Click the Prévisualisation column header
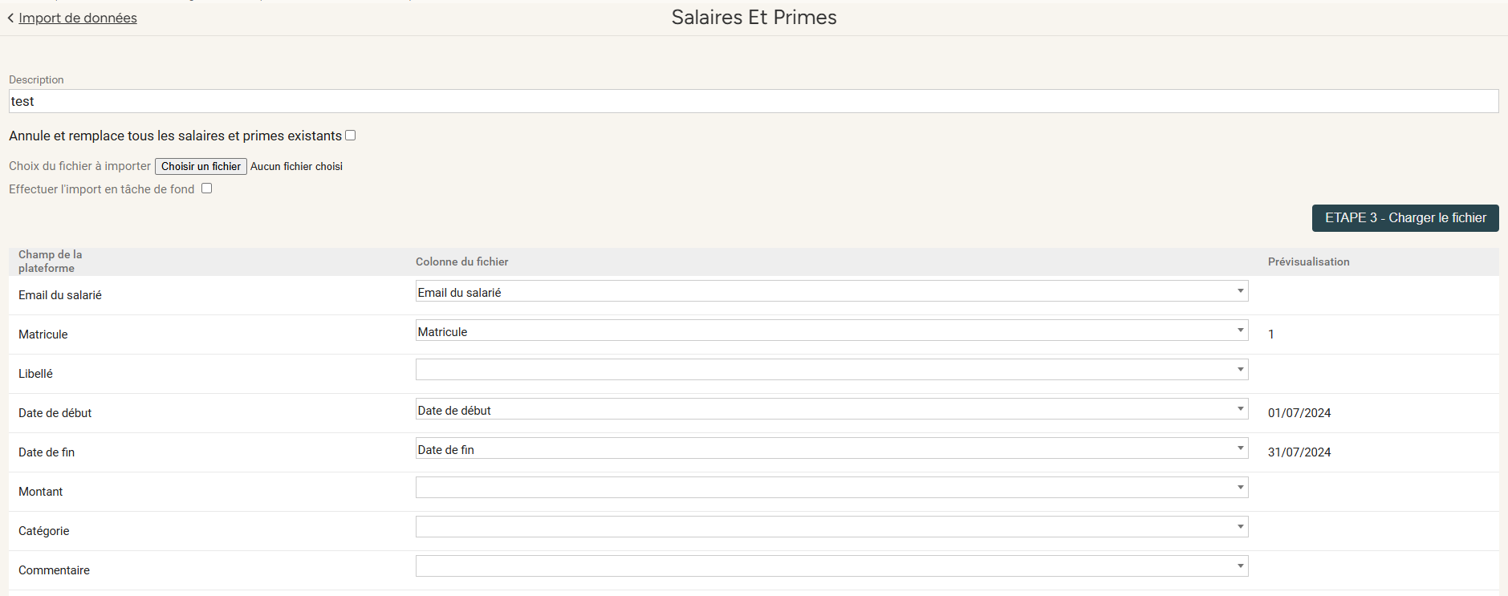Screen dimensions: 1508x596 point(1308,262)
